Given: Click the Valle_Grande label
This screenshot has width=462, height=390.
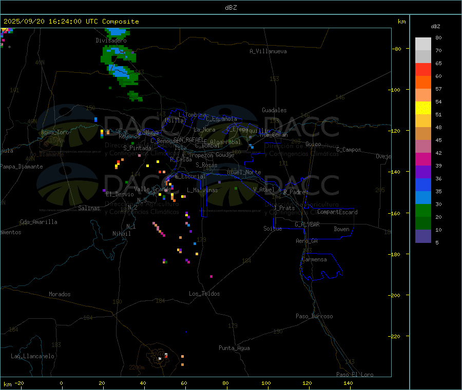Looking at the screenshot, I should click(x=152, y=189).
